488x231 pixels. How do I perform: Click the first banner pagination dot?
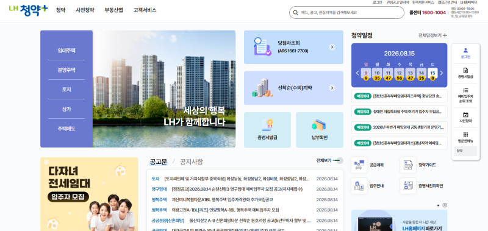pos(438,205)
